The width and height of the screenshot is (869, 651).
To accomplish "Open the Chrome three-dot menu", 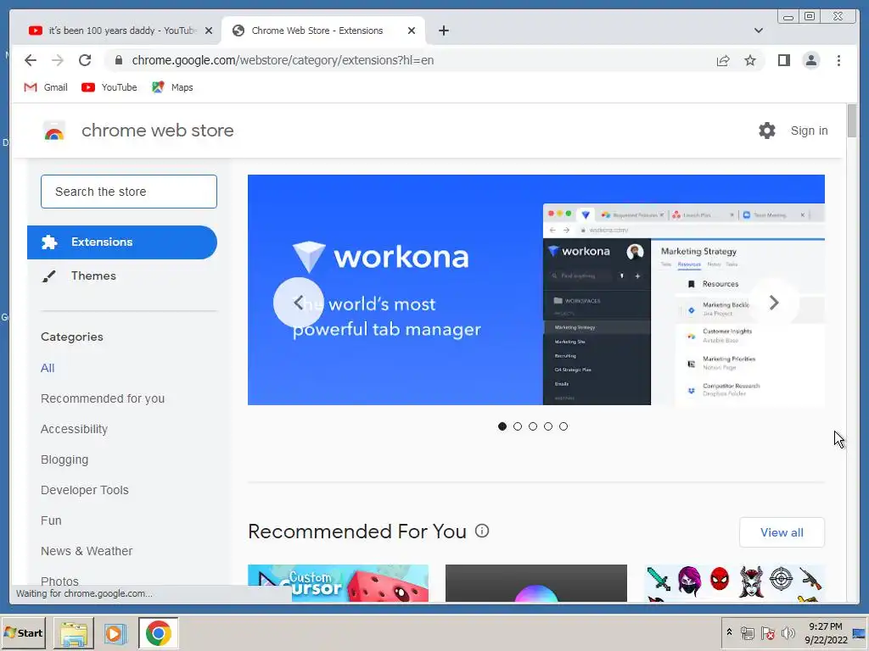I will 838,60.
